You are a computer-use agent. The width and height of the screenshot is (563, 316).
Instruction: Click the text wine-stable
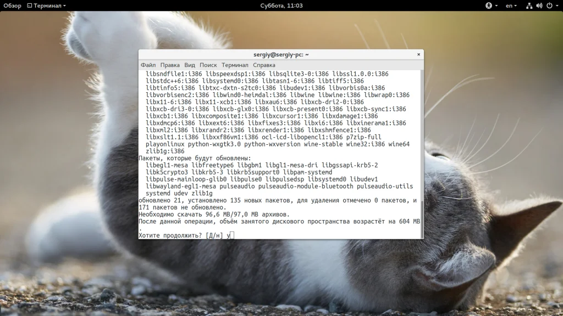click(x=323, y=144)
